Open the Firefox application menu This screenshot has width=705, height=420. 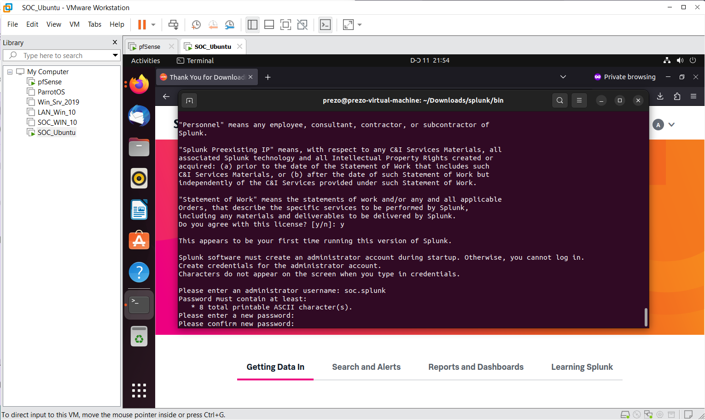point(693,96)
